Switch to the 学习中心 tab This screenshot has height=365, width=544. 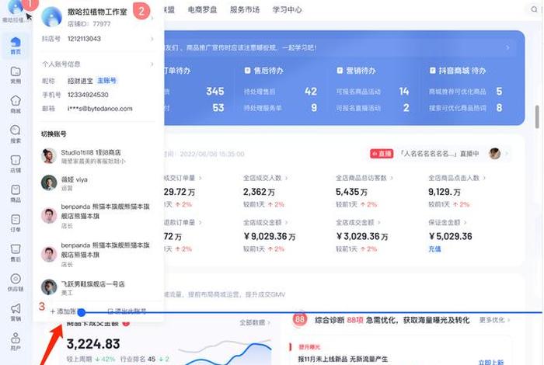pyautogui.click(x=287, y=11)
